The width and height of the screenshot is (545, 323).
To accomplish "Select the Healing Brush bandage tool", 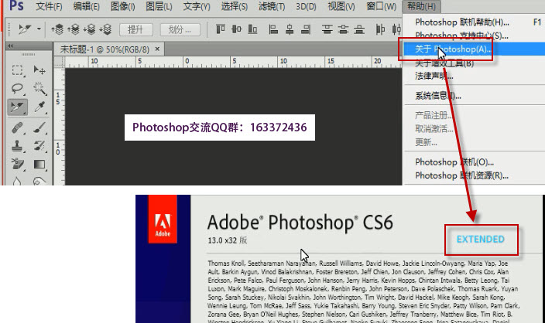I will [x=17, y=127].
